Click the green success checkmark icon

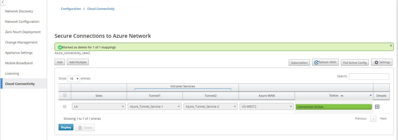(59, 47)
